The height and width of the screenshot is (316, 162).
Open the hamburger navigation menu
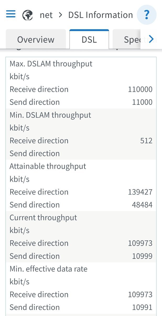(x=11, y=14)
